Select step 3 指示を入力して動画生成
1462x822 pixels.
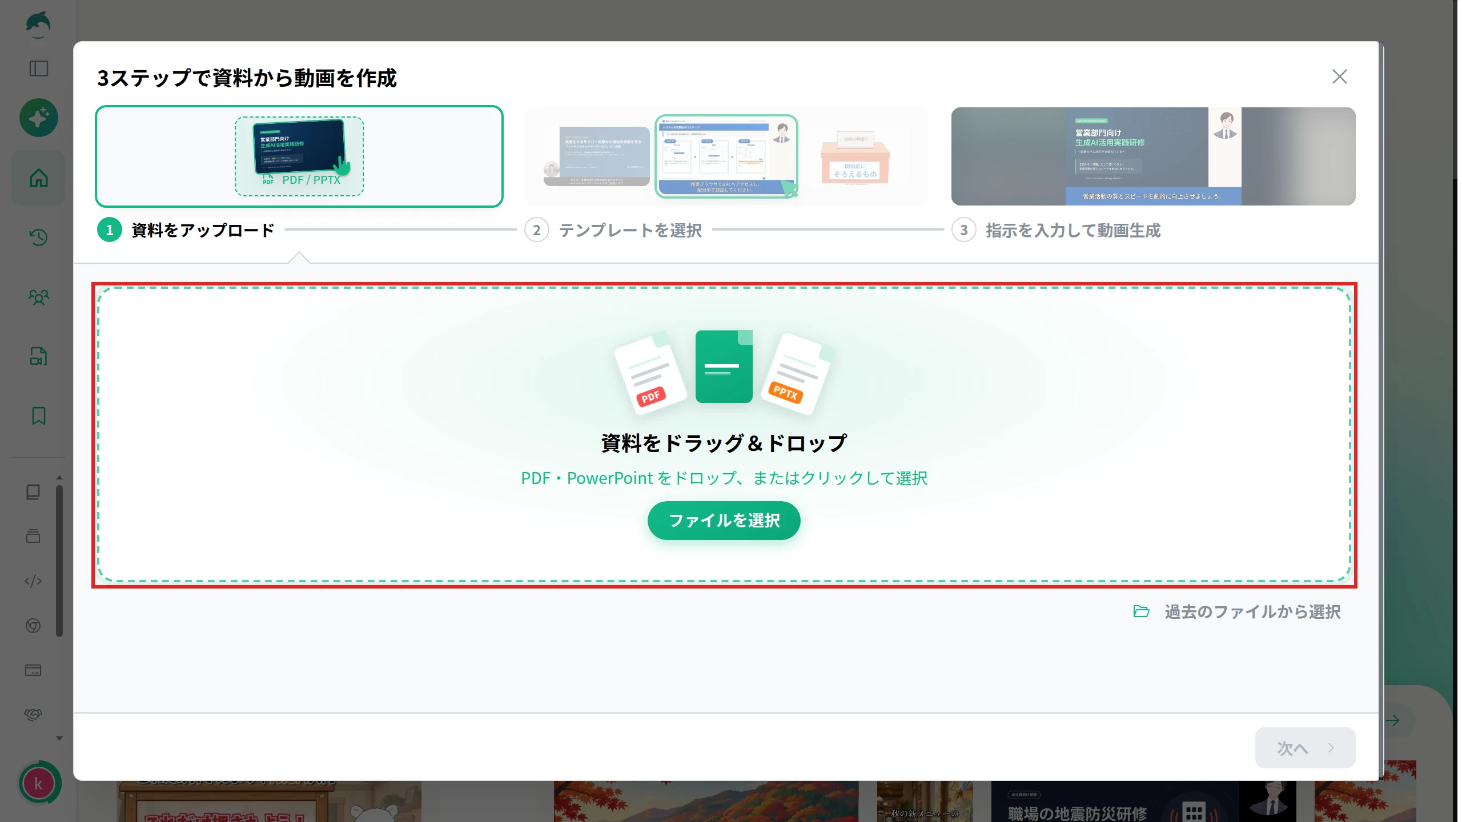tap(1057, 230)
